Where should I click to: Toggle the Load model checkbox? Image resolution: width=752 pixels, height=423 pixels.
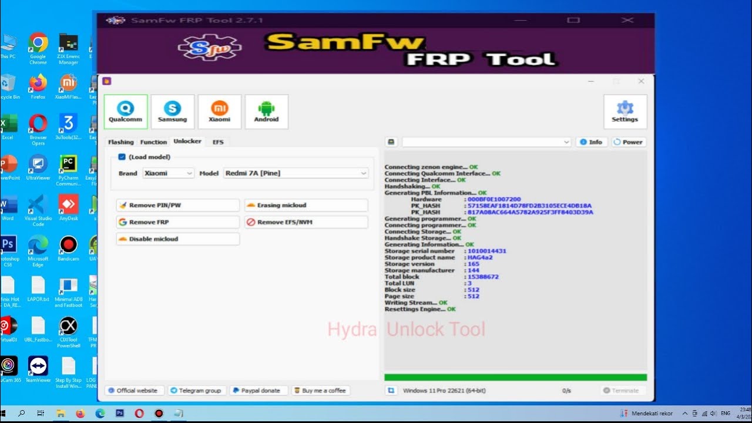tap(122, 157)
